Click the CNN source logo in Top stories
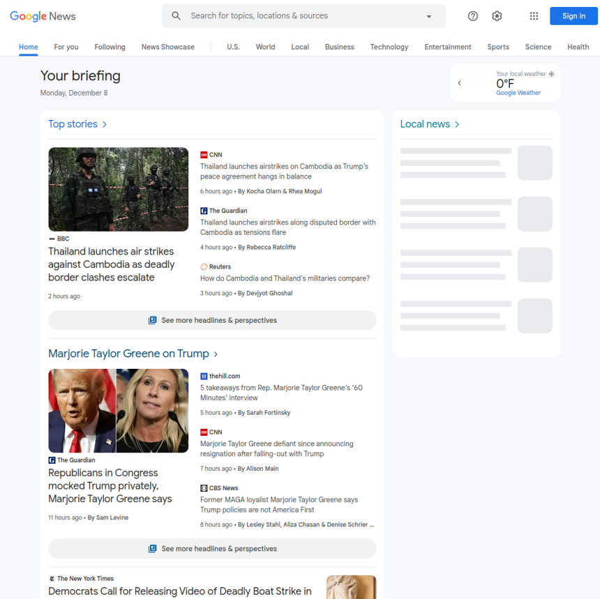The height and width of the screenshot is (599, 600). [204, 155]
